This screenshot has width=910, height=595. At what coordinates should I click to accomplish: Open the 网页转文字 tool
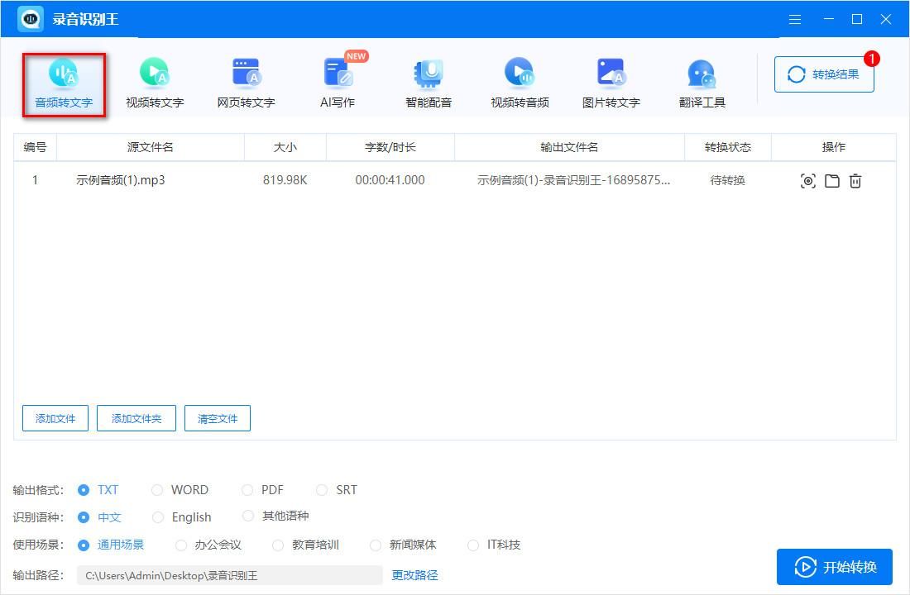246,84
